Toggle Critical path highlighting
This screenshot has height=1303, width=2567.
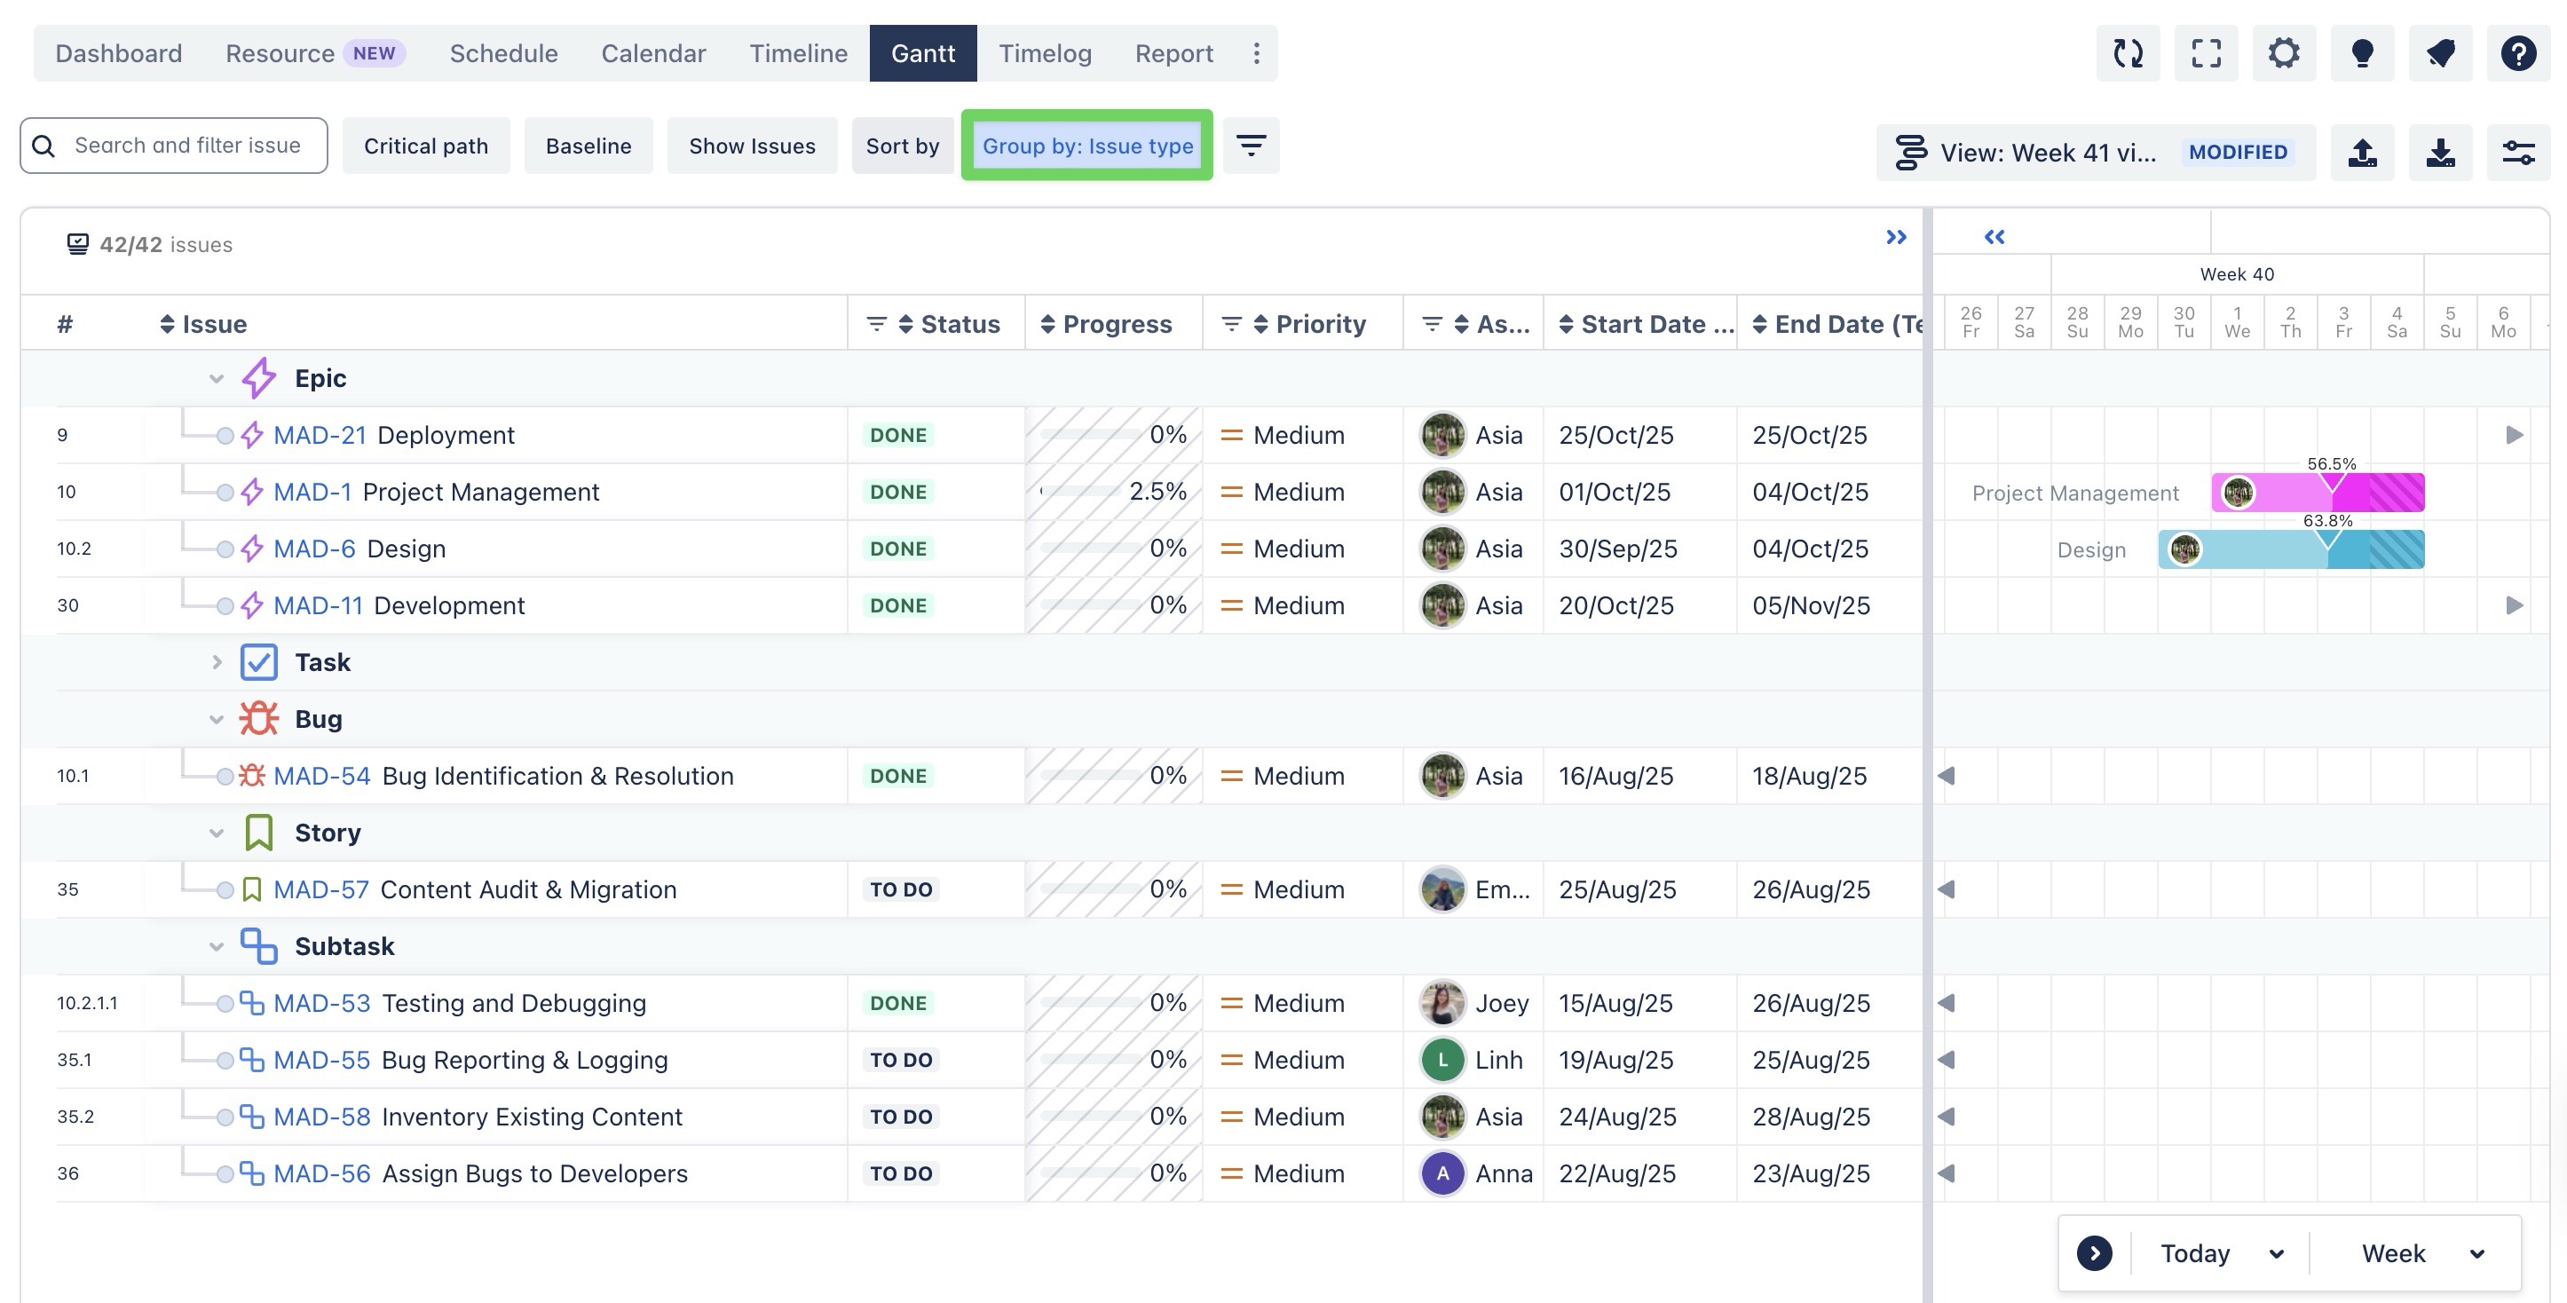425,146
